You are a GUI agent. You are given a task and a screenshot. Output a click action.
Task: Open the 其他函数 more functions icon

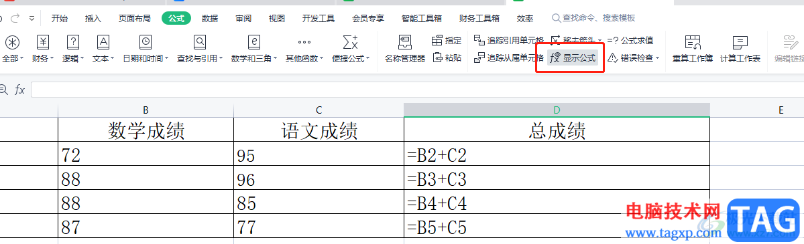(x=304, y=42)
